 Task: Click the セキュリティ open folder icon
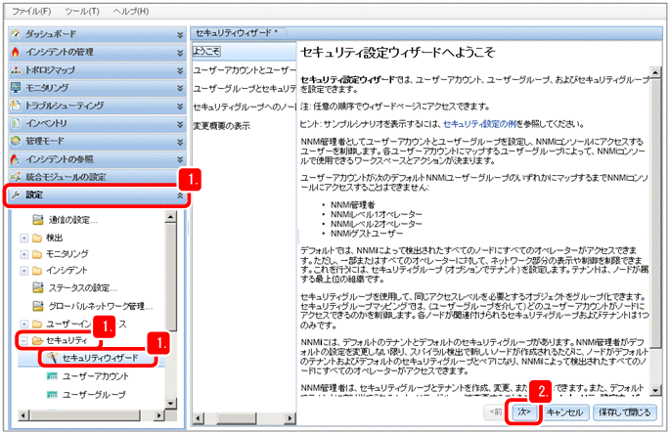point(37,340)
